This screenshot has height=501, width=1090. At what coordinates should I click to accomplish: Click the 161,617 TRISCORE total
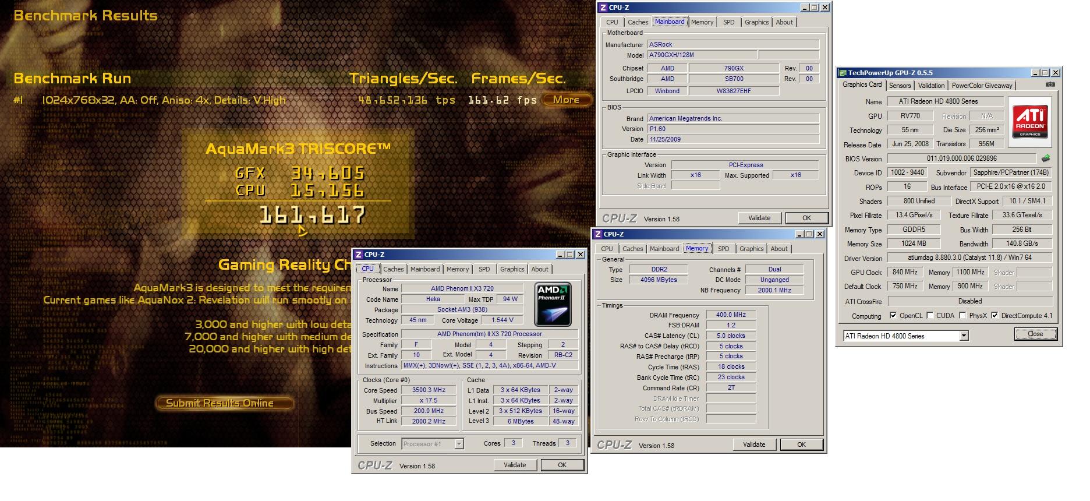(313, 216)
